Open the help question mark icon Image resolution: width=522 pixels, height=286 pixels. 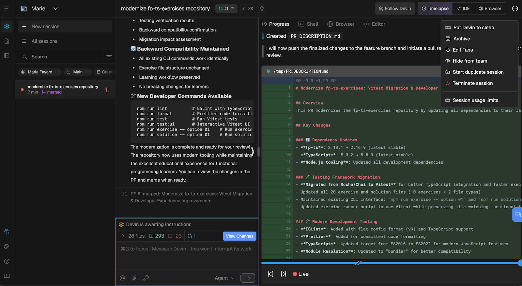(7, 261)
